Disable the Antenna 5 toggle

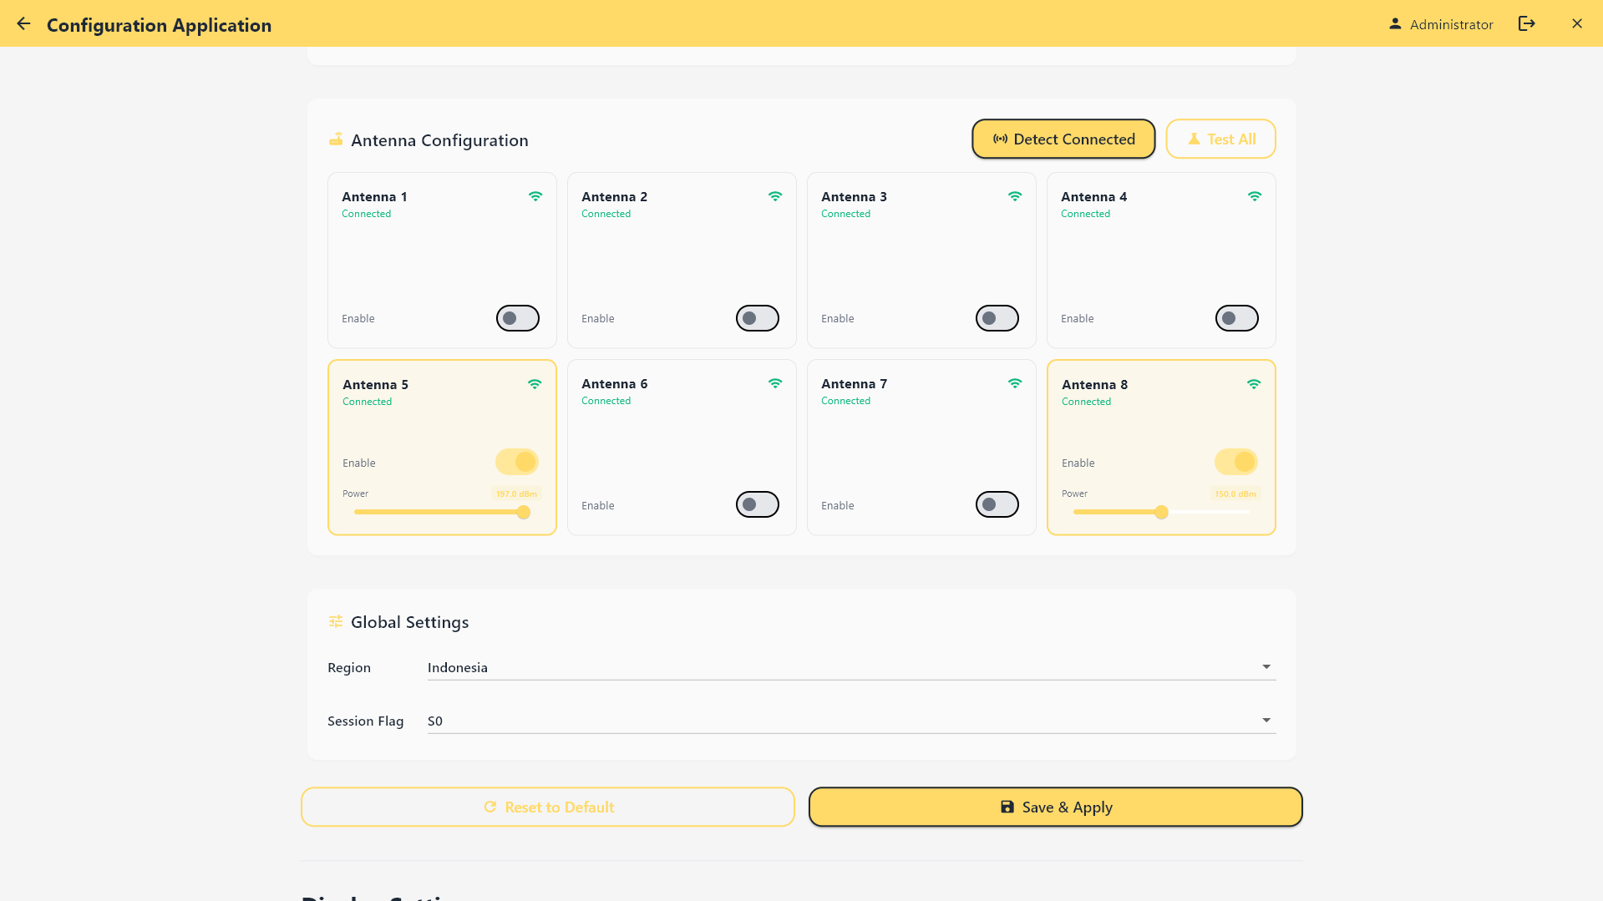click(x=516, y=462)
